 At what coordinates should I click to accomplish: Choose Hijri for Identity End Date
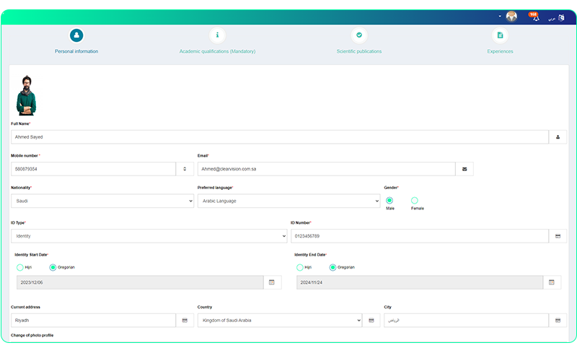tap(300, 267)
